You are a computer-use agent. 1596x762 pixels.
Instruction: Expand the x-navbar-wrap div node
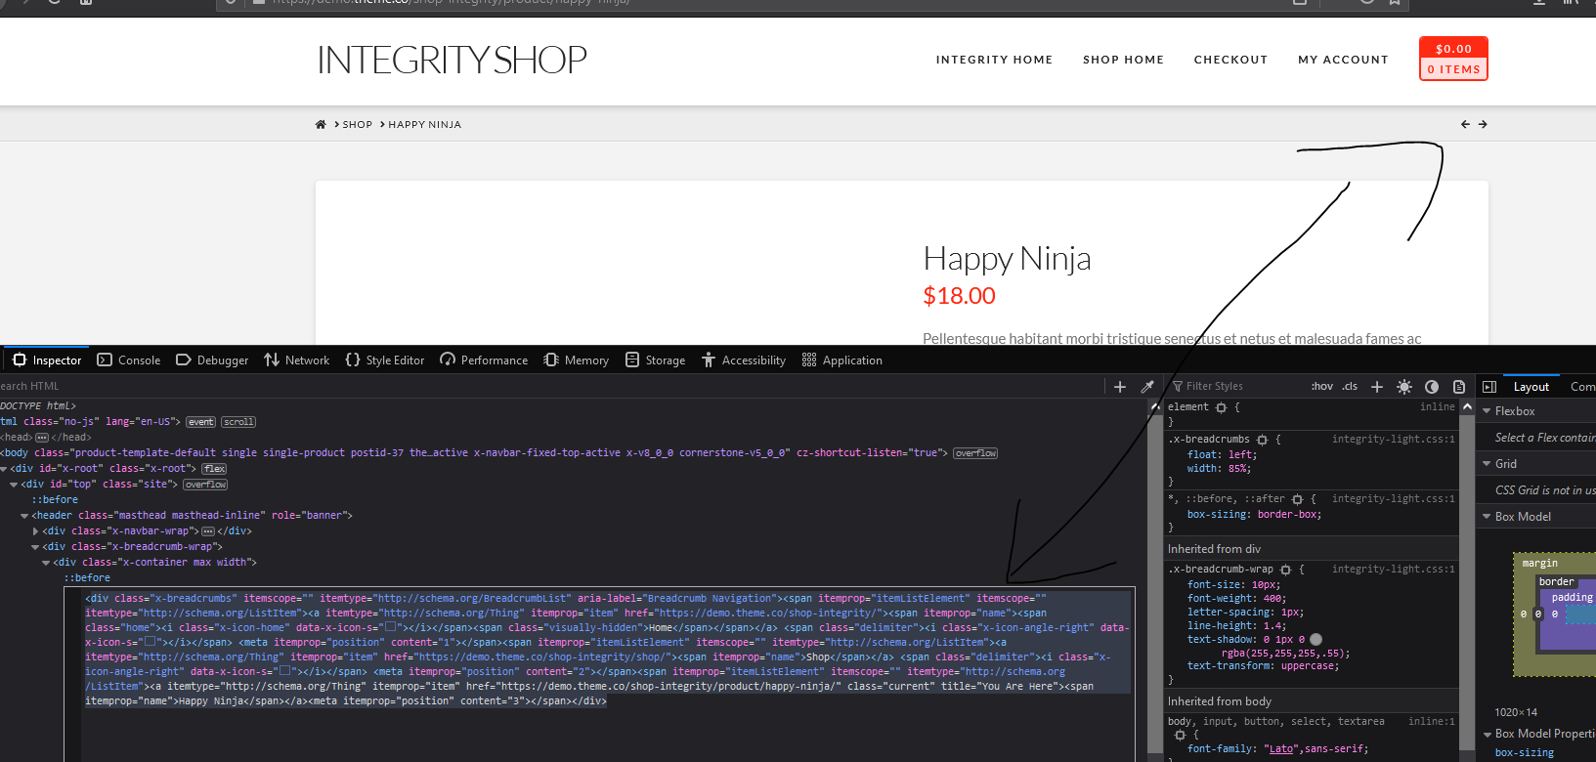[35, 531]
